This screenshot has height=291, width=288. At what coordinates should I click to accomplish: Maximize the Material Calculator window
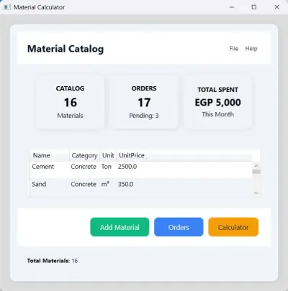[x=254, y=7]
